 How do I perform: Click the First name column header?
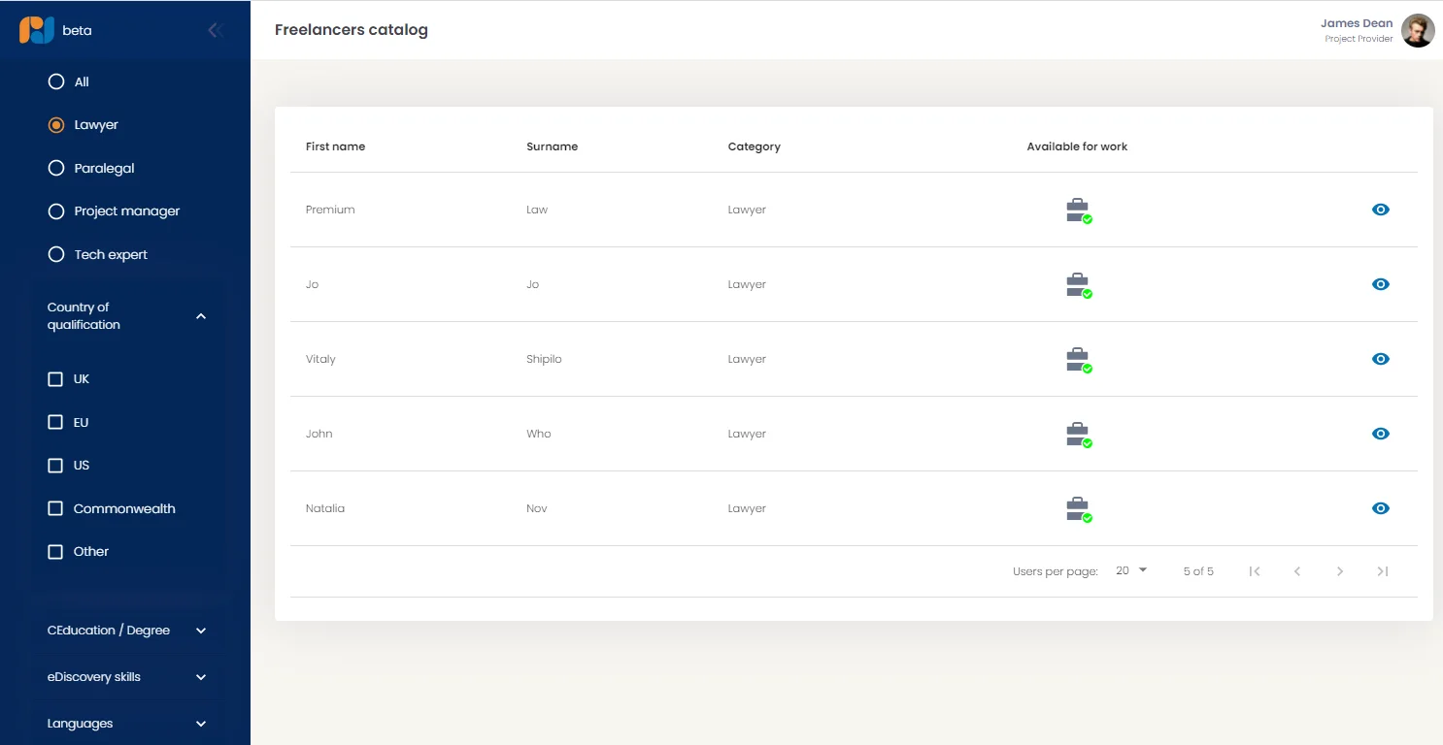point(335,146)
